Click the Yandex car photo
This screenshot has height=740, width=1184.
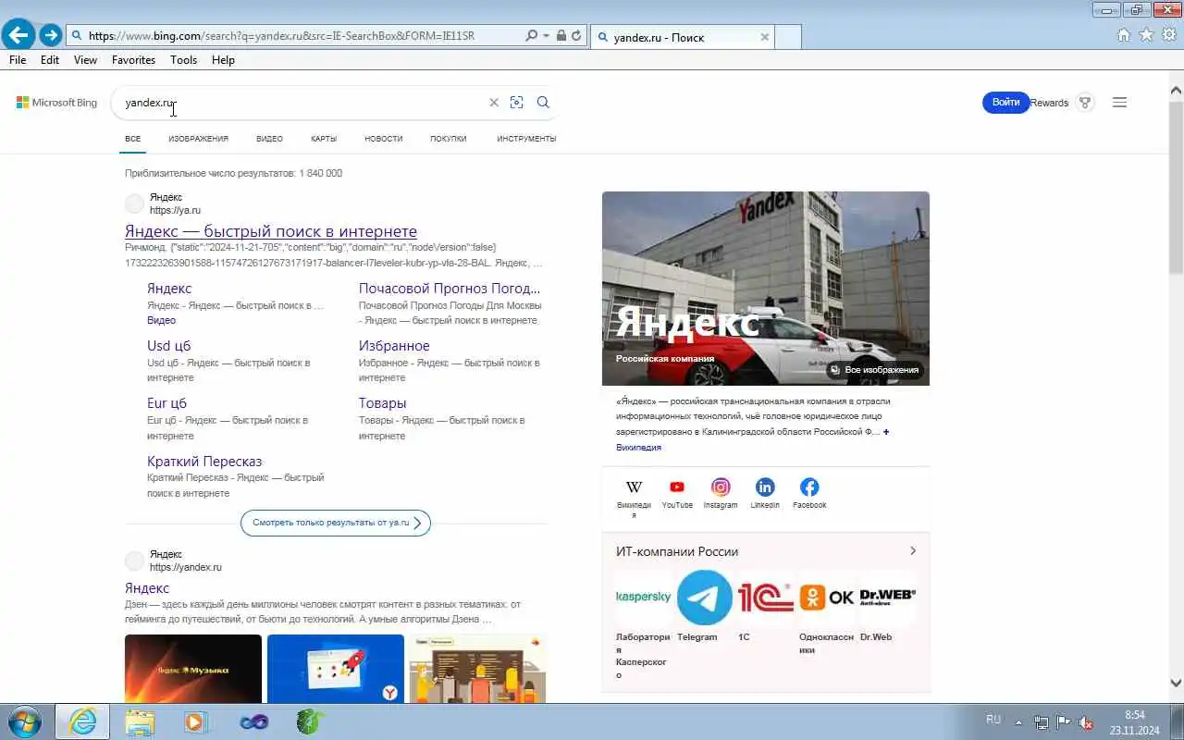coord(766,288)
